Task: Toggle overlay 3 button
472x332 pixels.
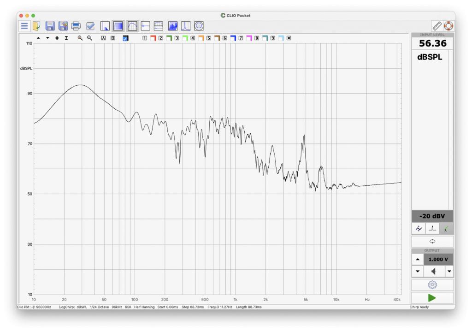Action: (177, 38)
